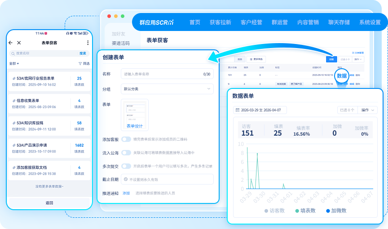Open the 53AI知识库投稿 card
The image size is (388, 229).
(49, 126)
